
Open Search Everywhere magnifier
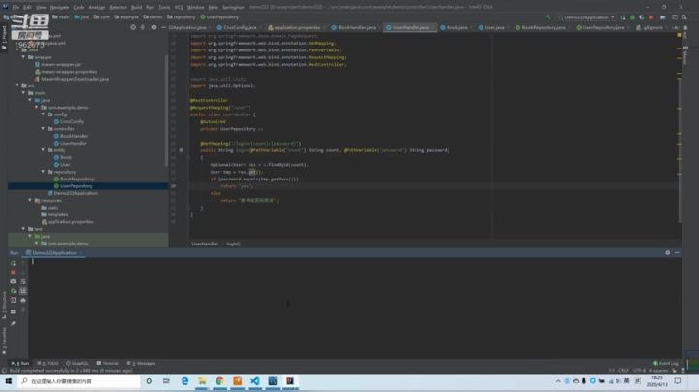point(684,17)
